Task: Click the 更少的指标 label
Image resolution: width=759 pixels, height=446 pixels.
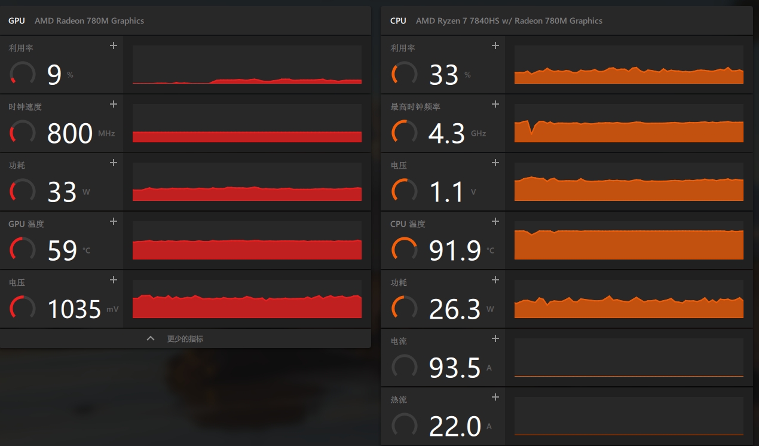Action: coord(185,339)
